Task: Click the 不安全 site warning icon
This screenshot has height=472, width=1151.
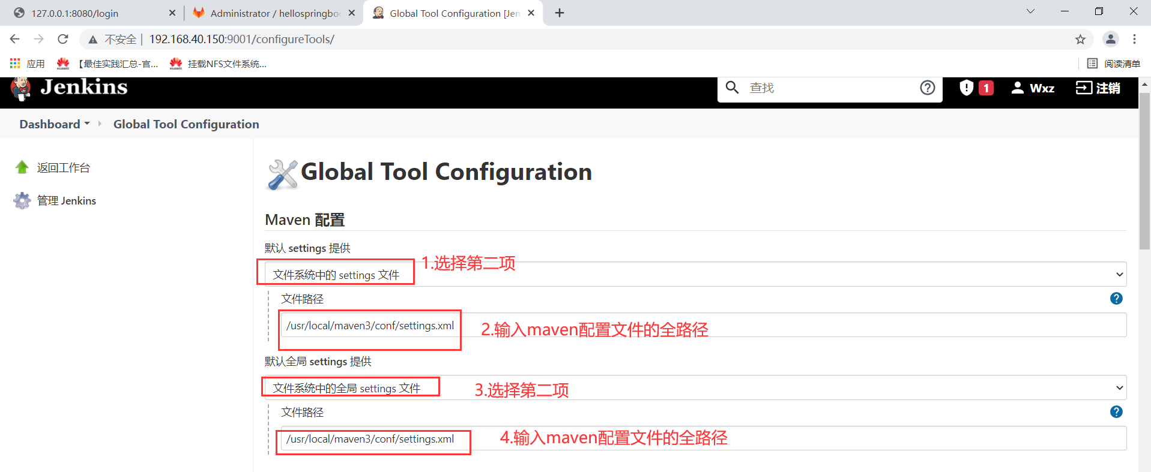Action: (92, 40)
